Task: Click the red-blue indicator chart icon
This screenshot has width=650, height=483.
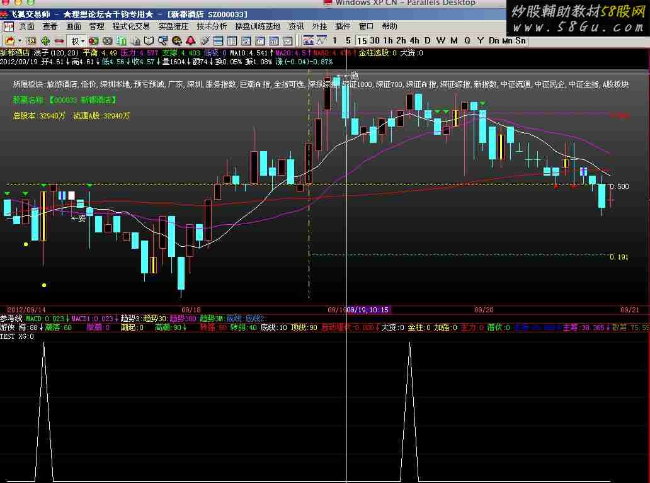Action: tap(308, 41)
